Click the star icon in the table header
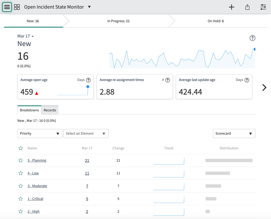This screenshot has height=219, width=271. coord(21,148)
